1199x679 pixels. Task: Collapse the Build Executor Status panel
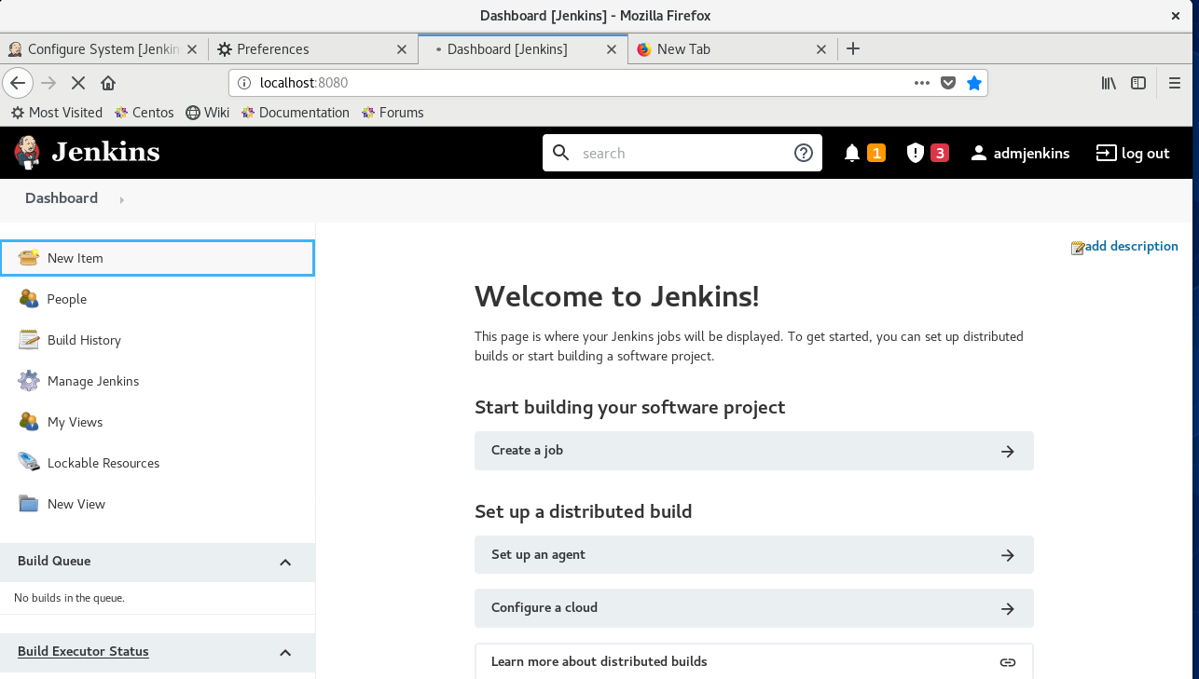[x=285, y=652]
